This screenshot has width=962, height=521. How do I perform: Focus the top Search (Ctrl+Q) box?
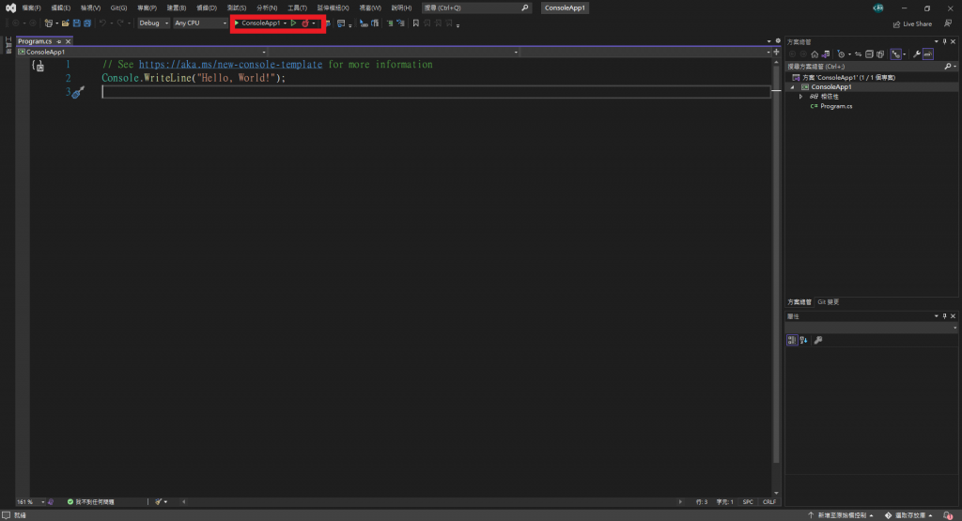point(476,8)
